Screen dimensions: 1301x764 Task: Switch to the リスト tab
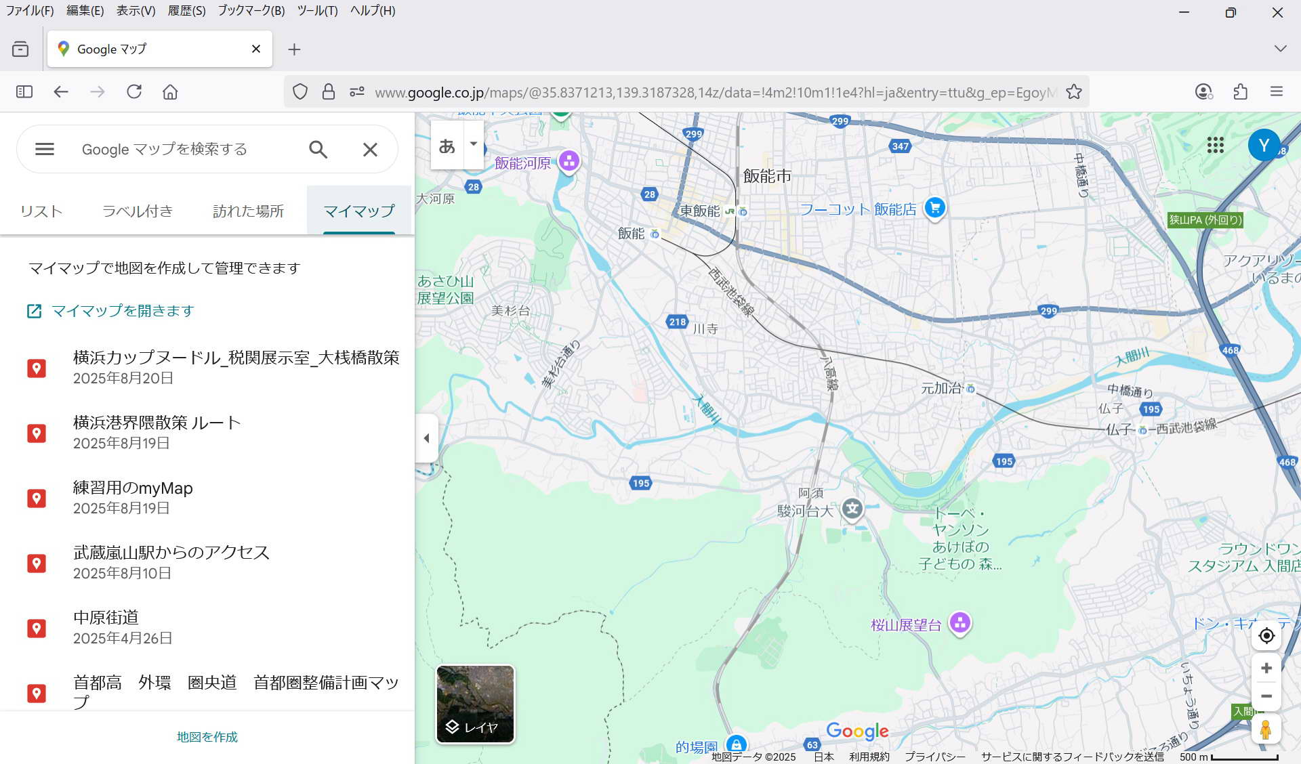click(x=41, y=211)
